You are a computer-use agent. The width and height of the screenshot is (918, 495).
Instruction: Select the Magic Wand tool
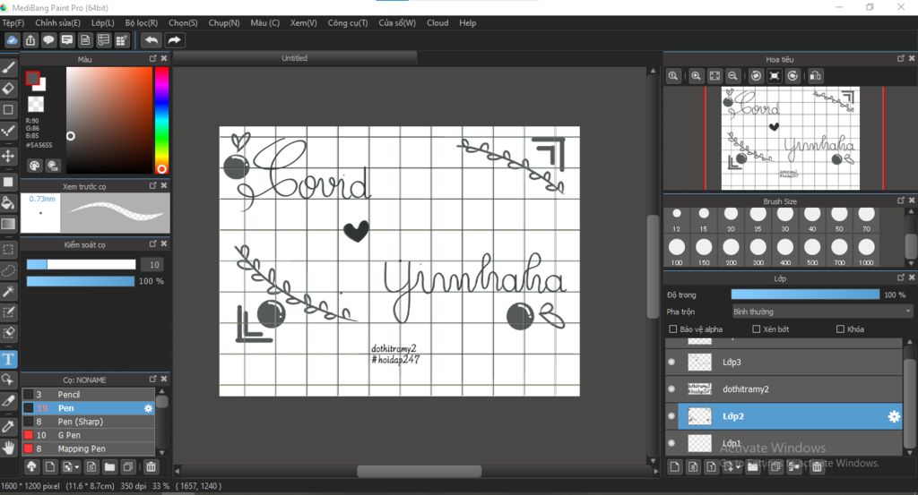[8, 291]
